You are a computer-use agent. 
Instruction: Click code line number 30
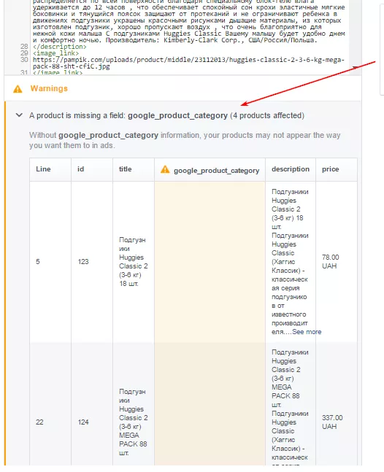tap(24, 60)
